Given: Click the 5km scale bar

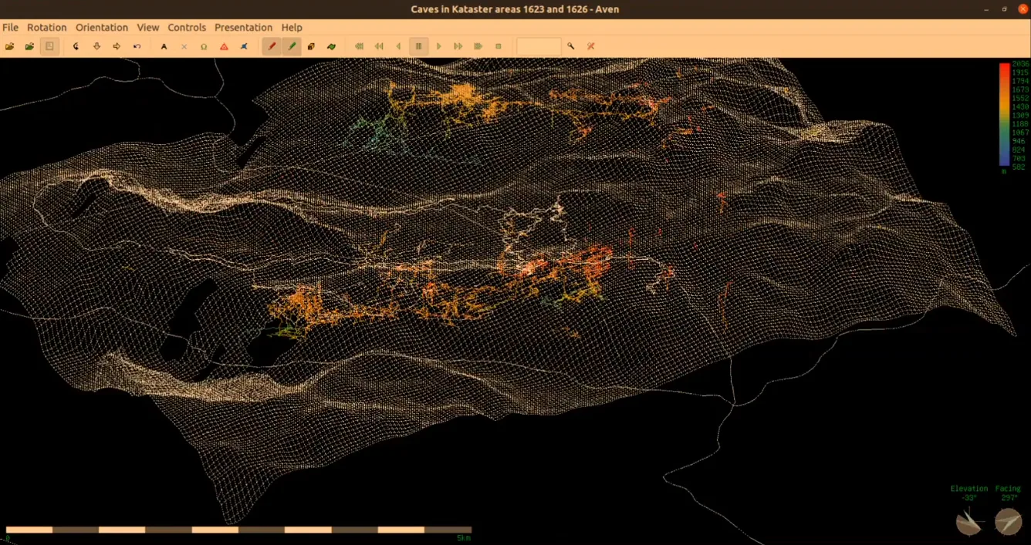Looking at the screenshot, I should pyautogui.click(x=238, y=530).
